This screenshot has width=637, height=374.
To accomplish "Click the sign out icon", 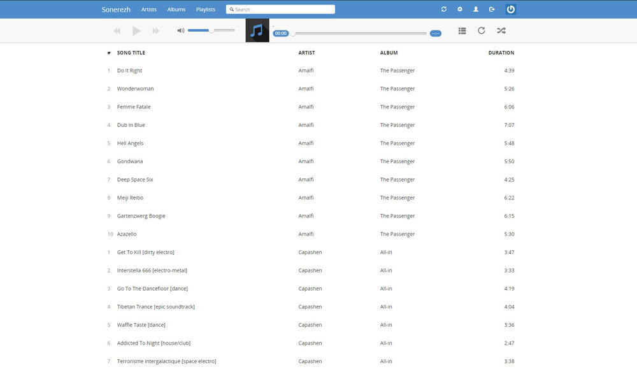I will [x=492, y=10].
